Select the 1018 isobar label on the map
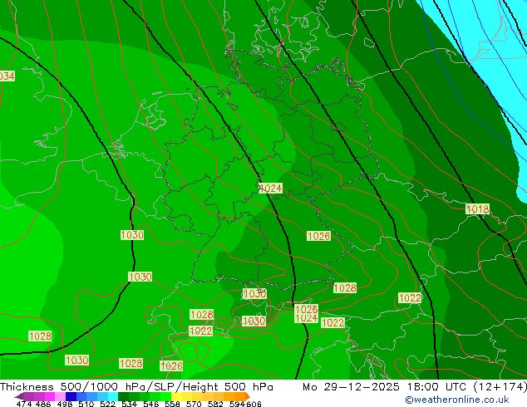Image resolution: width=527 pixels, height=407 pixels. point(477,208)
